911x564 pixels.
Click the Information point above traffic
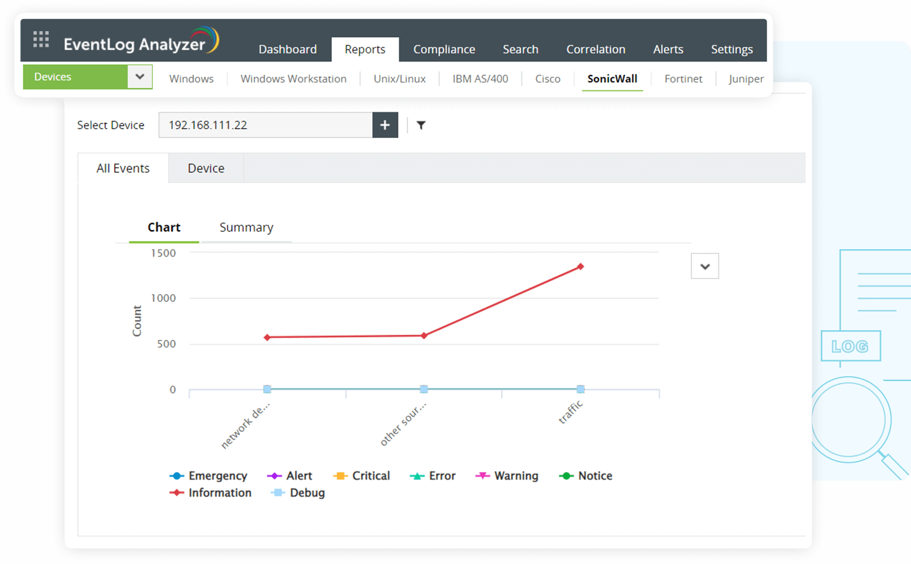[x=580, y=267]
